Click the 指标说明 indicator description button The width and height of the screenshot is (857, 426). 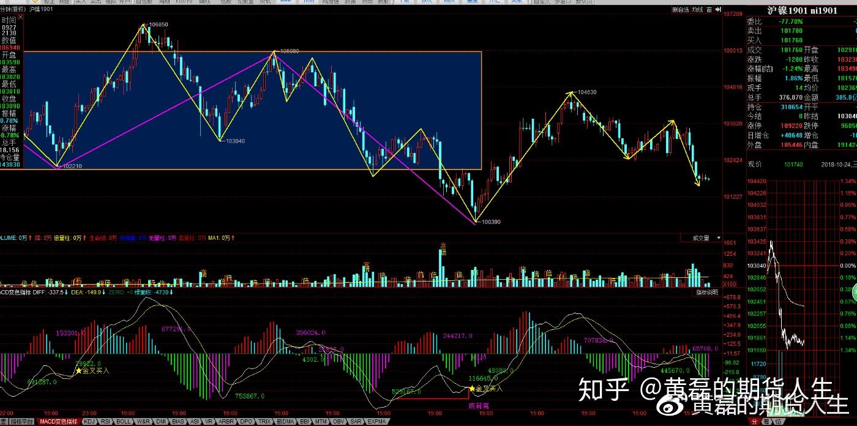click(708, 293)
